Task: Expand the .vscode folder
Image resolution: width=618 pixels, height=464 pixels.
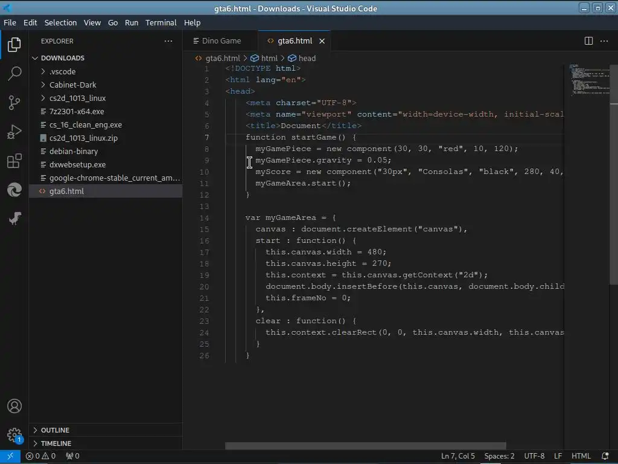Action: [x=106, y=71]
